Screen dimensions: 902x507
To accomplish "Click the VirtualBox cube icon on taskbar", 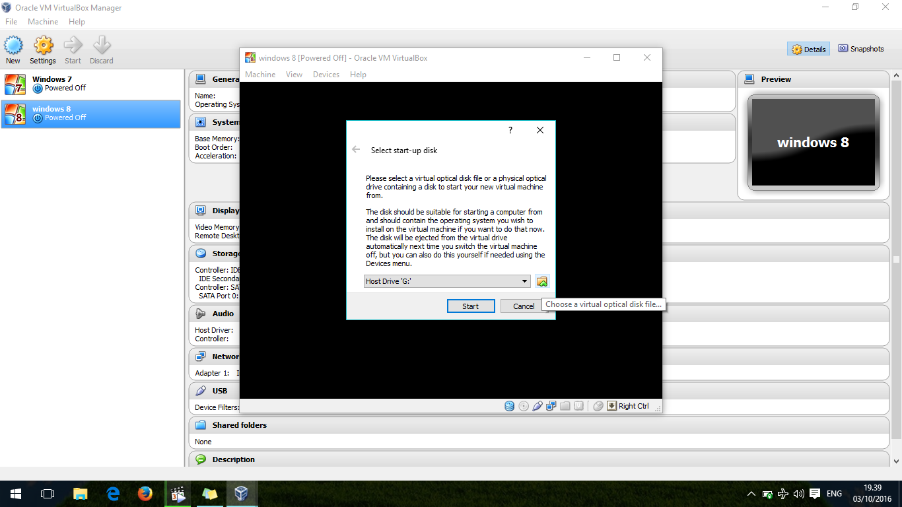I will 241,494.
